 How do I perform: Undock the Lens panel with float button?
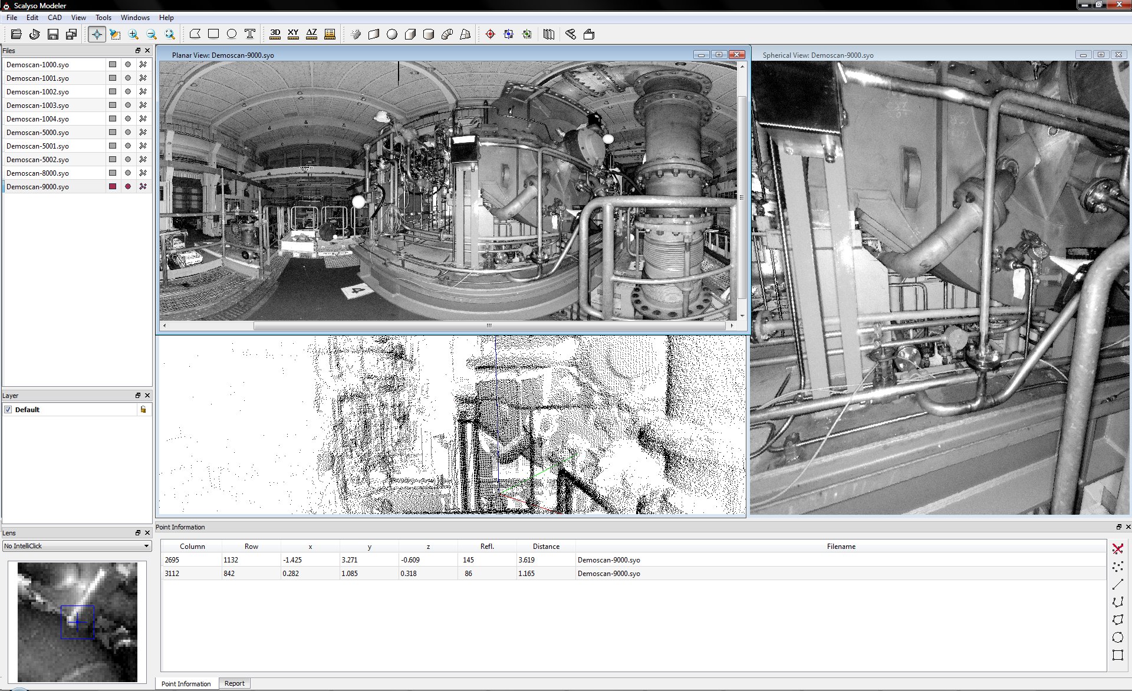pyautogui.click(x=138, y=533)
